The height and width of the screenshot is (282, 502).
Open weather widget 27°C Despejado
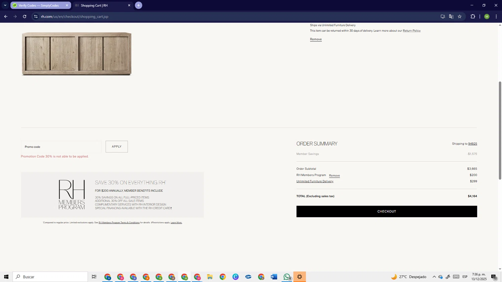point(409,277)
